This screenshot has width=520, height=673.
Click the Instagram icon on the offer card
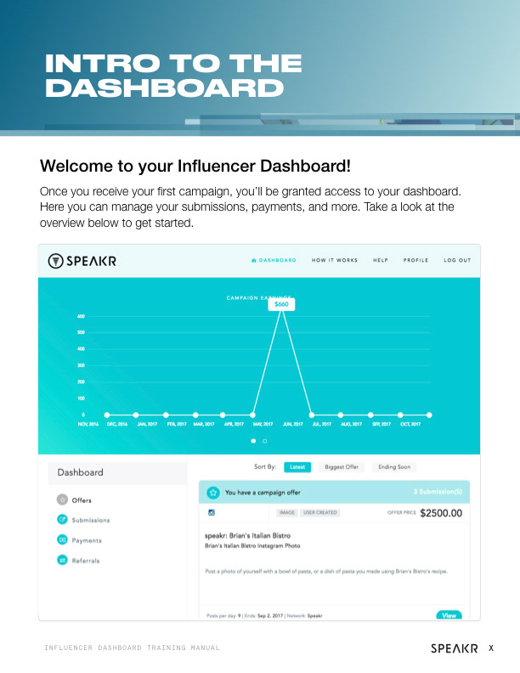[212, 512]
